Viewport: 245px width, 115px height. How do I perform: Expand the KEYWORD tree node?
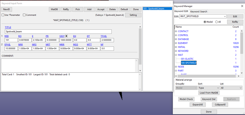176,51
